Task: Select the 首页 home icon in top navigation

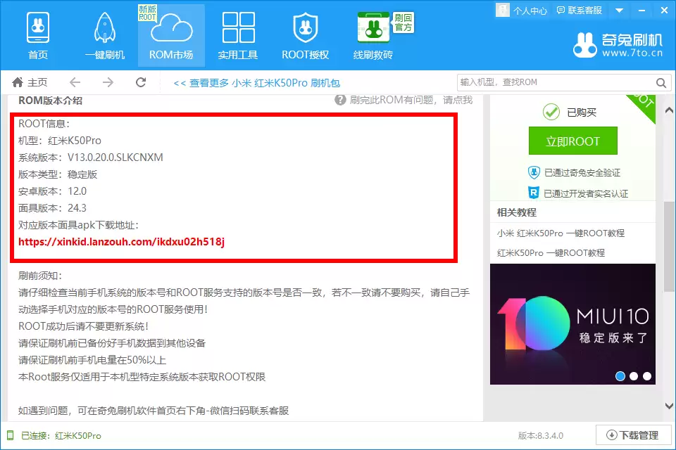Action: click(37, 28)
